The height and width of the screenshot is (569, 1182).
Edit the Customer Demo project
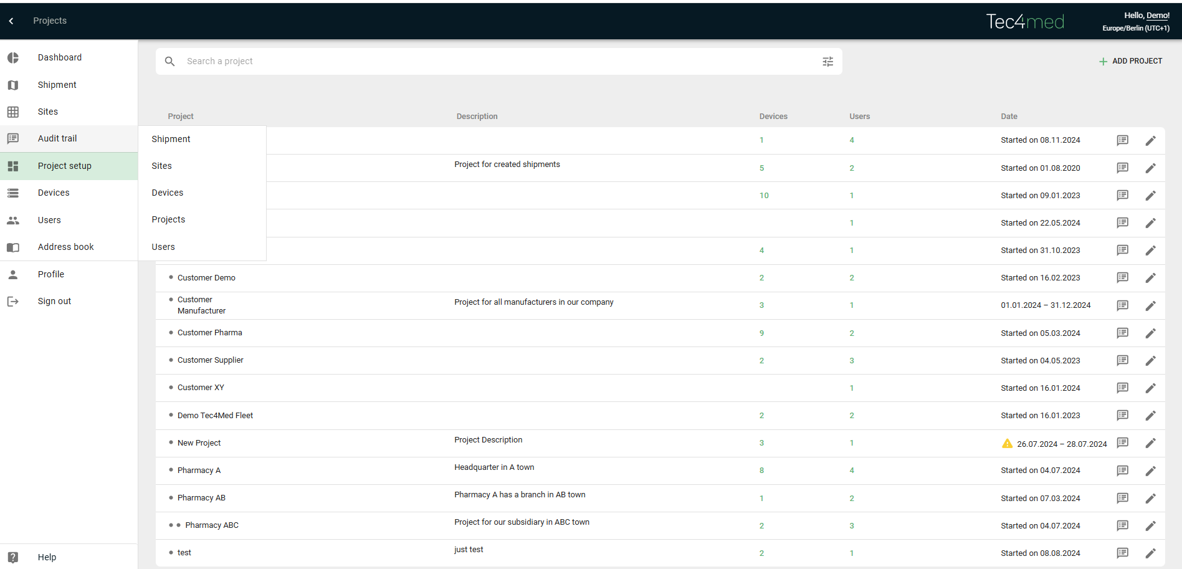(x=1150, y=278)
